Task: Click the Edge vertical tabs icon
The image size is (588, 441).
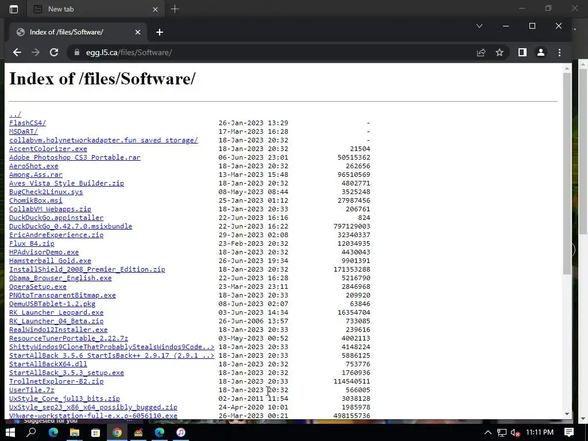Action: 14,9
